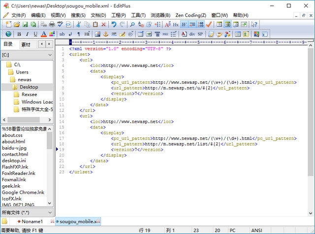Toggle the Word Wrap W button
This screenshot has height=234, width=315.
(184, 24)
